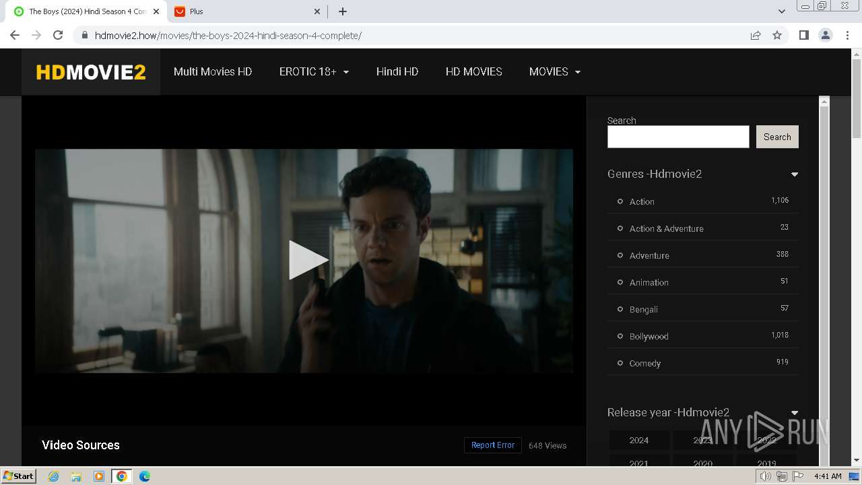Open the Hindi HD menu item
The width and height of the screenshot is (862, 485).
tap(397, 71)
